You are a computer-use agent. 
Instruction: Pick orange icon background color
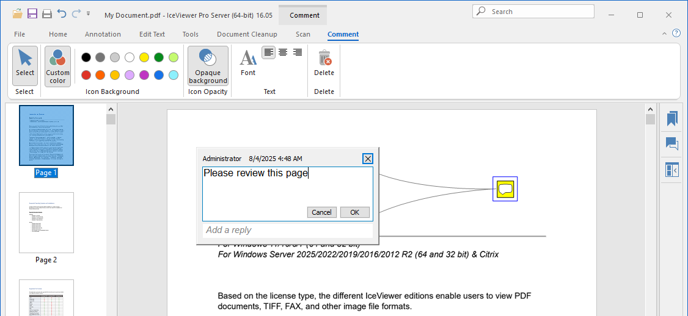100,75
